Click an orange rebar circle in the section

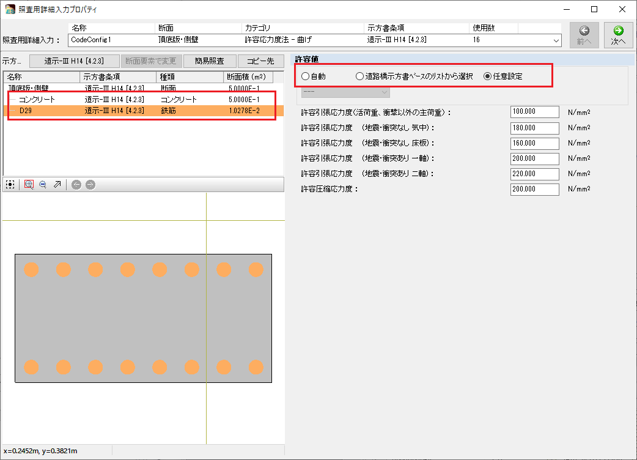coord(31,269)
